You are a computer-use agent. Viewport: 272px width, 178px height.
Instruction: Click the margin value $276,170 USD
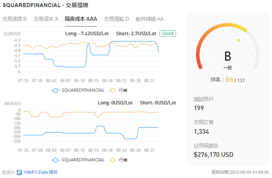click(x=214, y=155)
